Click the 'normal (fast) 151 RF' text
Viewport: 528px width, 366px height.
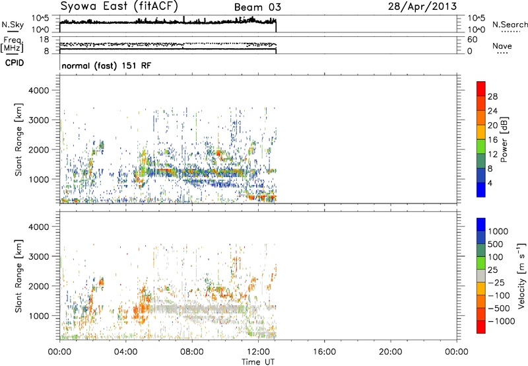coord(106,65)
